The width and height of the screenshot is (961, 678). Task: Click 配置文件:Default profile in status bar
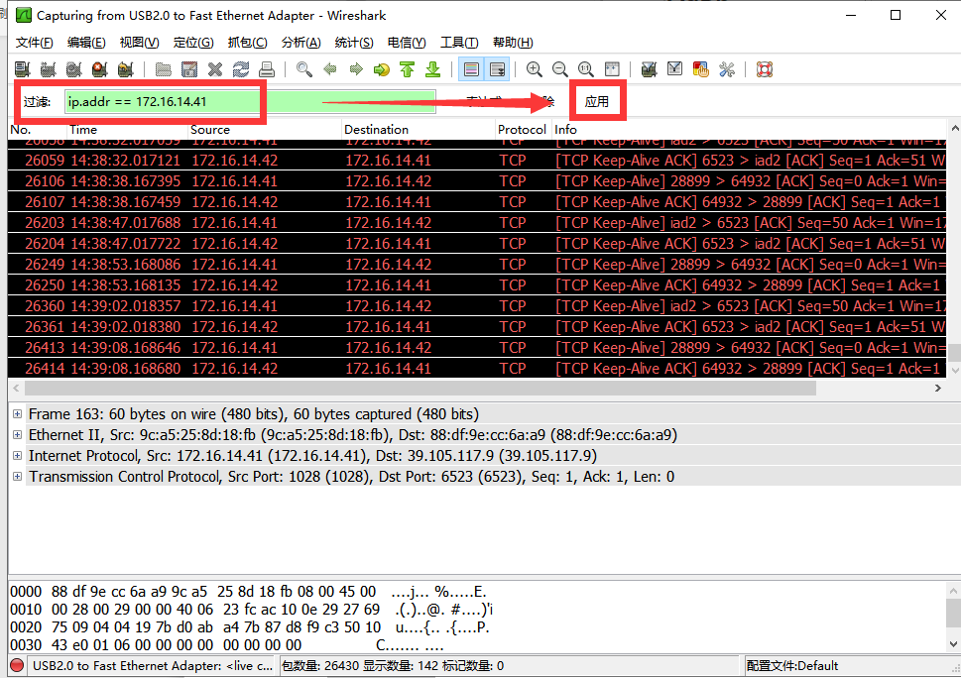coord(791,666)
